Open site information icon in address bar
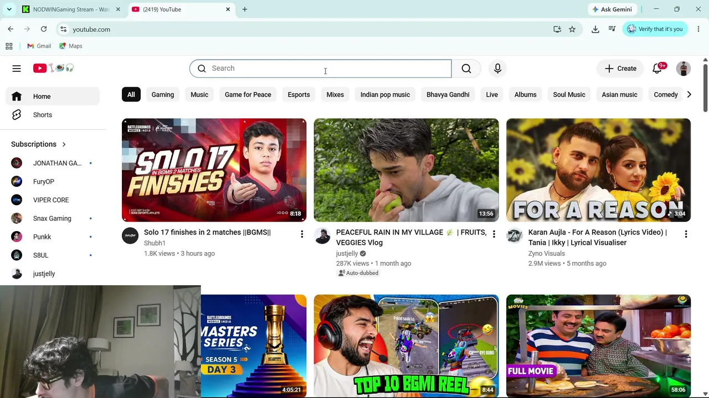Image resolution: width=709 pixels, height=398 pixels. click(63, 29)
